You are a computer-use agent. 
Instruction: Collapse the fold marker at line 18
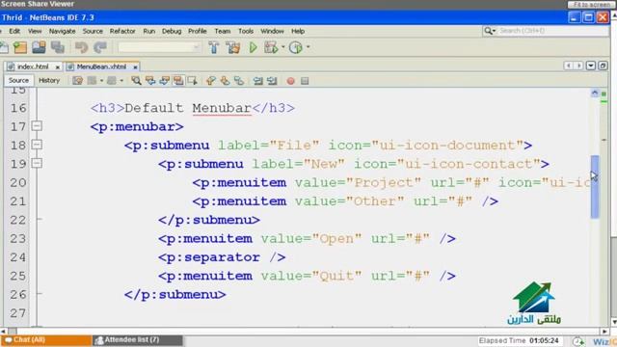[x=37, y=145]
